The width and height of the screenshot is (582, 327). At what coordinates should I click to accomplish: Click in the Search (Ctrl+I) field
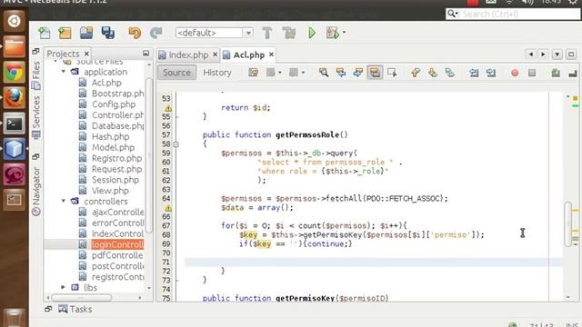513,15
